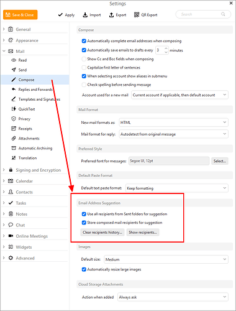The width and height of the screenshot is (236, 311).
Task: Click the Export upload icon
Action: coord(111,15)
